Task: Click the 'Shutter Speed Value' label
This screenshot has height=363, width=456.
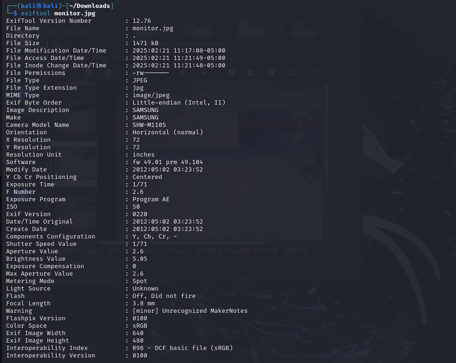Action: [x=41, y=244]
